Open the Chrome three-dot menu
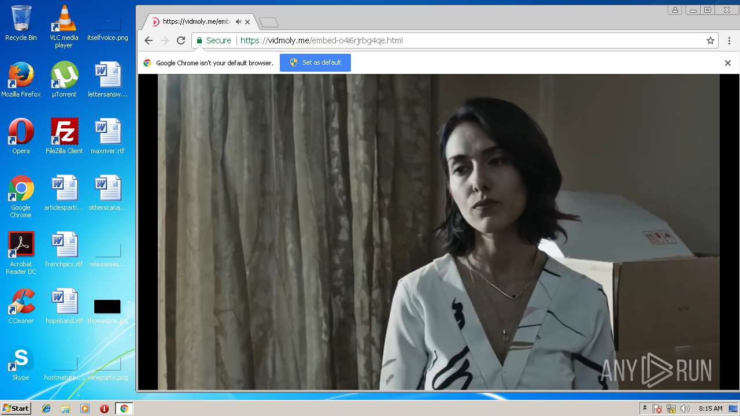Viewport: 740px width, 416px height. click(x=729, y=40)
